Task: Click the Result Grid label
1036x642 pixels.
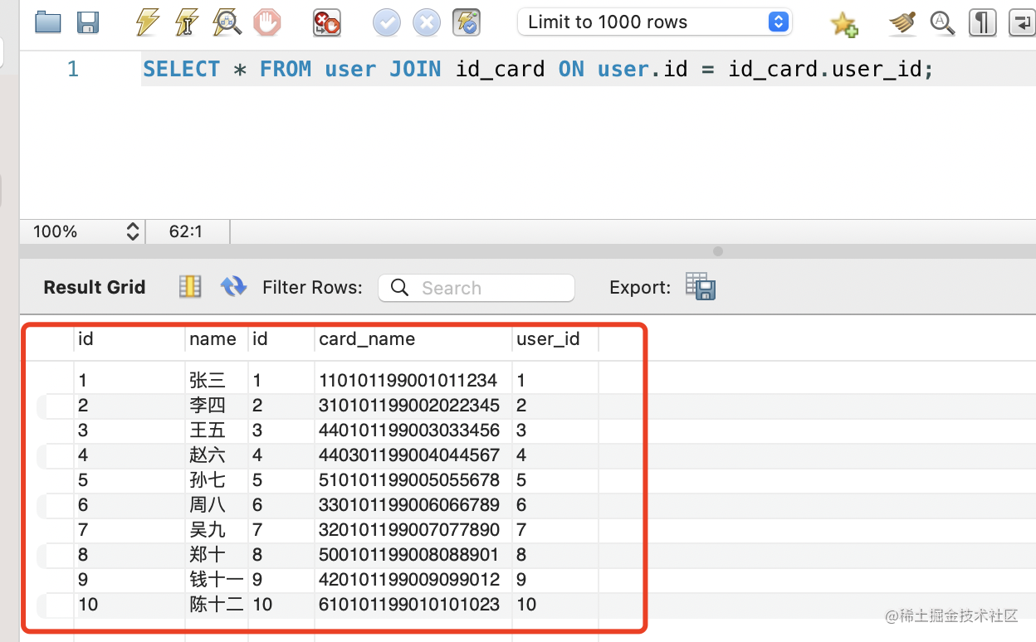Action: [95, 287]
